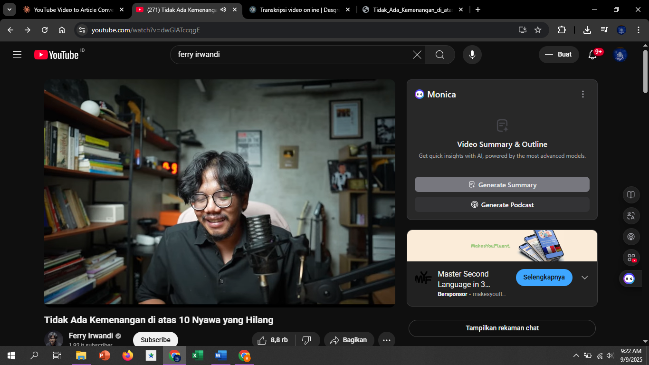Close the Transkripsi video online tab
The height and width of the screenshot is (365, 649).
tap(348, 10)
